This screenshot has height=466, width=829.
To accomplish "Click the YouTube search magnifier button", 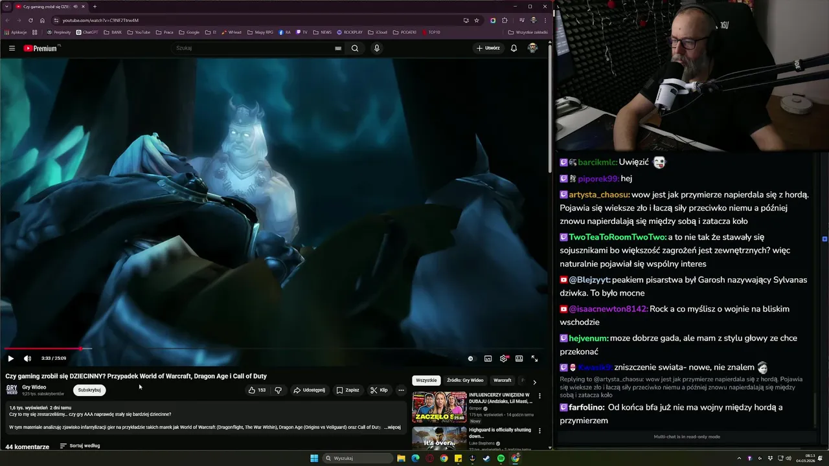I will pos(354,48).
